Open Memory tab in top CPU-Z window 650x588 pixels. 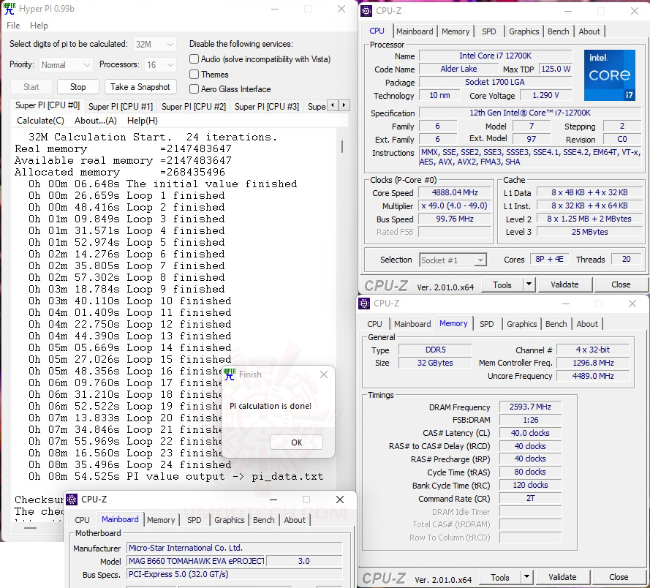tap(456, 31)
